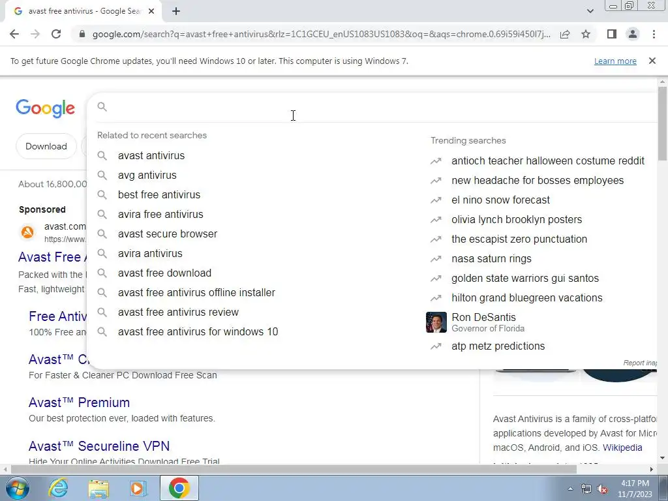
Task: Open trending antioch teacher halloween costume reddit
Action: (x=548, y=160)
